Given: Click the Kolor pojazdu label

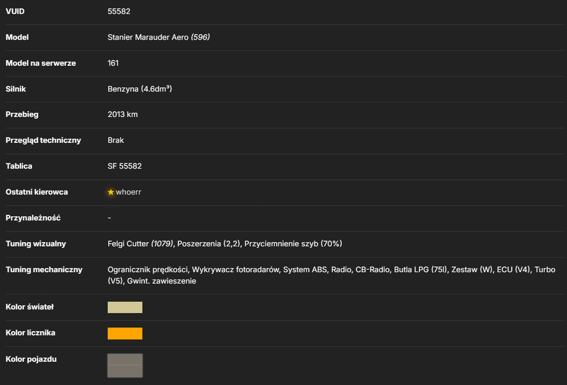Looking at the screenshot, I should (31, 359).
